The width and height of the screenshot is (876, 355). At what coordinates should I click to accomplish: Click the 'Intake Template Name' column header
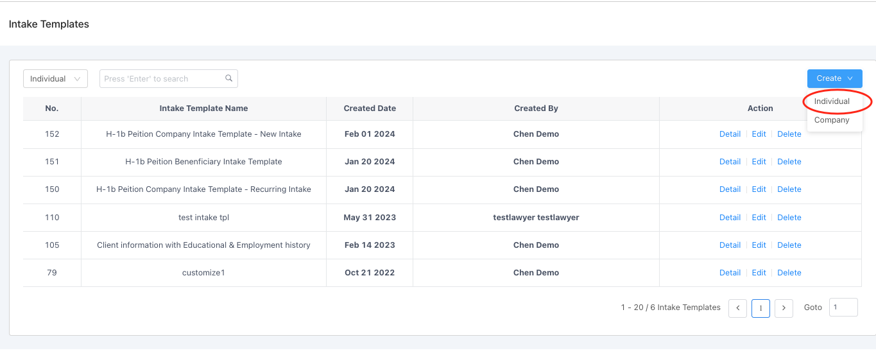203,108
